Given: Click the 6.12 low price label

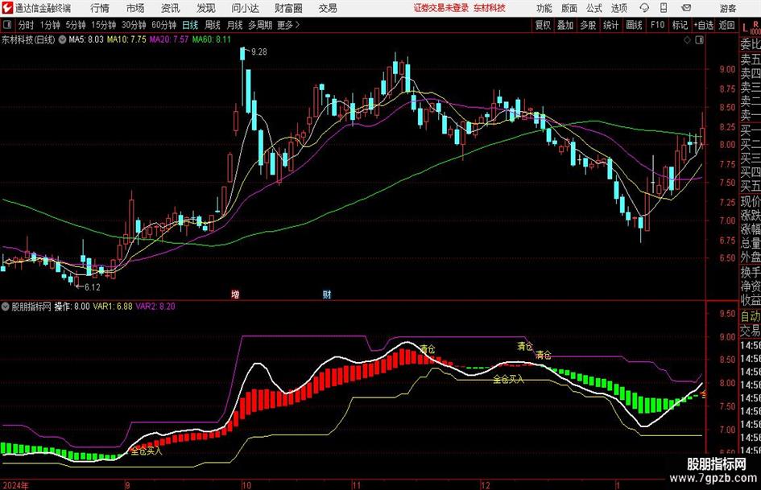Looking at the screenshot, I should coord(93,287).
